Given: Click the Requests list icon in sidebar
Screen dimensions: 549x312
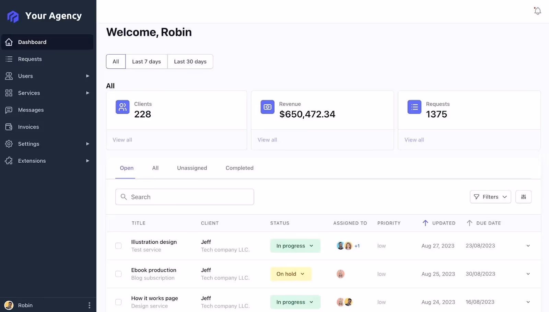Looking at the screenshot, I should pos(9,59).
